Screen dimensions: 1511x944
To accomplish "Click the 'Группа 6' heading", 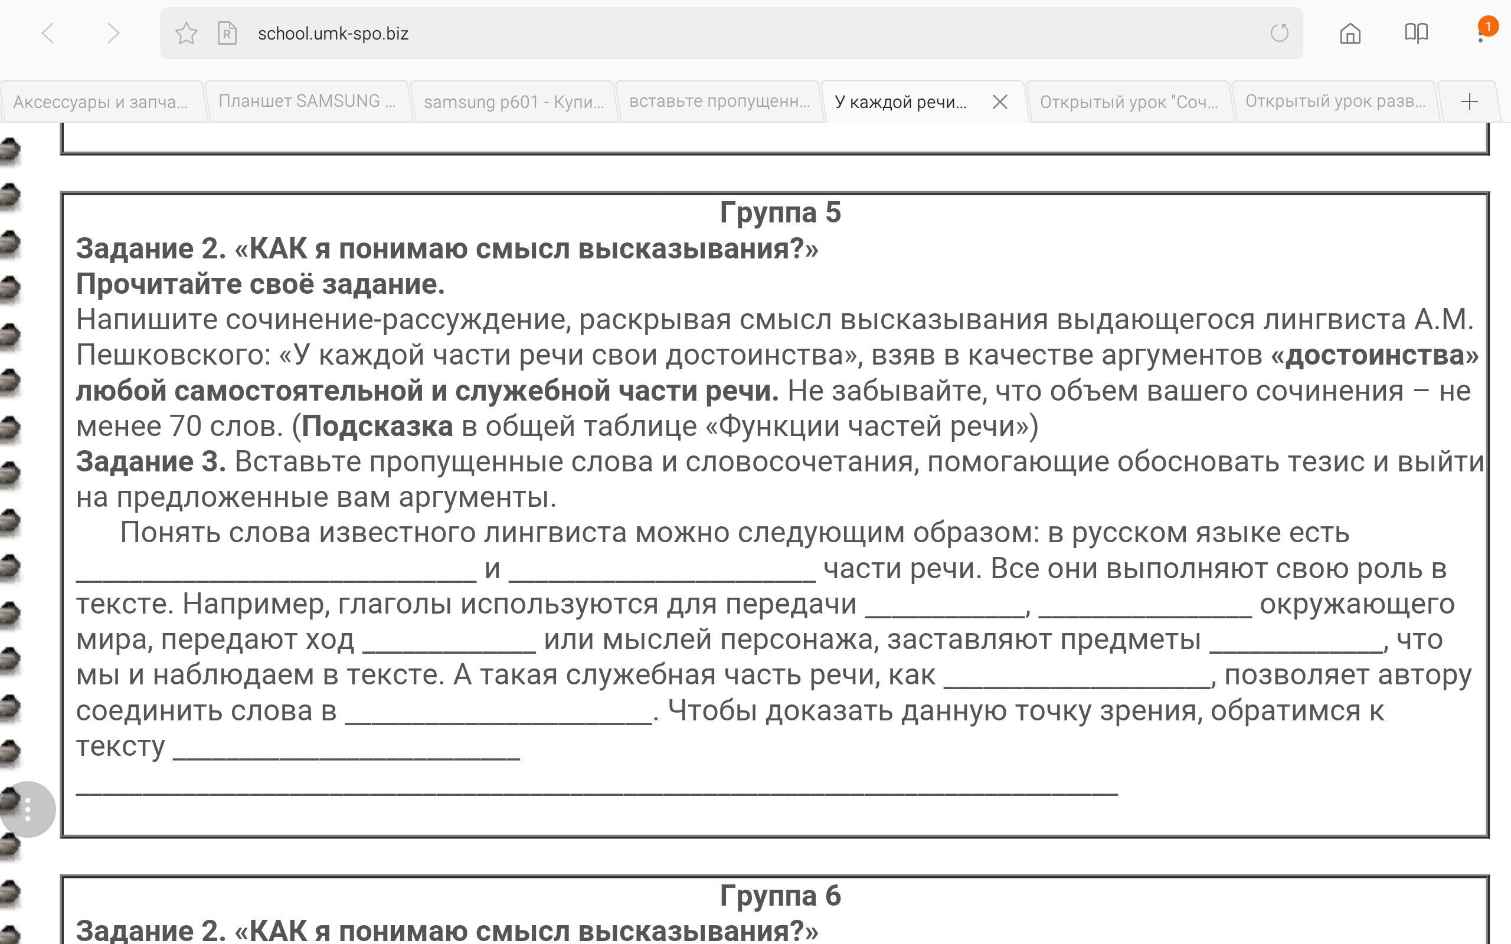I will 780,896.
